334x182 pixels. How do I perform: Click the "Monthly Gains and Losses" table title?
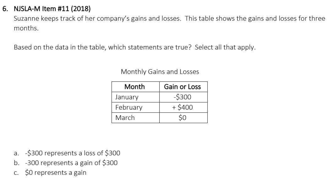tap(160, 72)
